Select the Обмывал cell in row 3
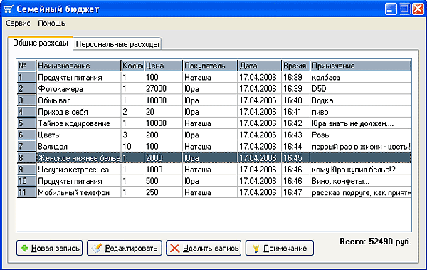This screenshot has width=427, height=270. pyautogui.click(x=78, y=100)
